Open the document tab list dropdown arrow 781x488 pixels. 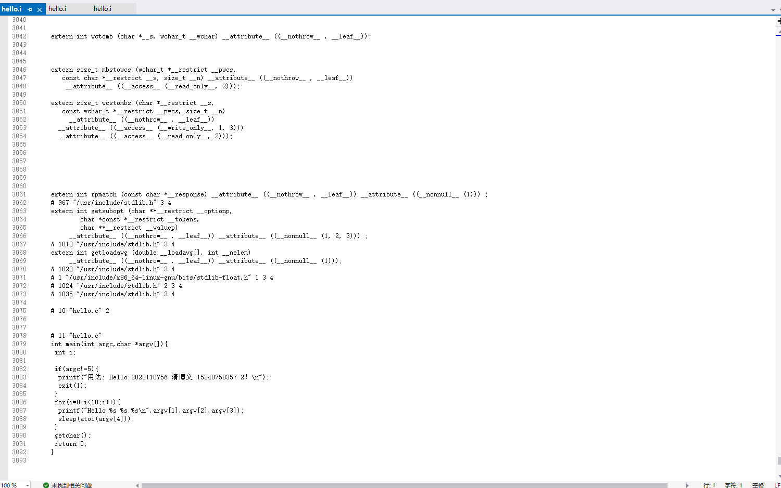773,10
